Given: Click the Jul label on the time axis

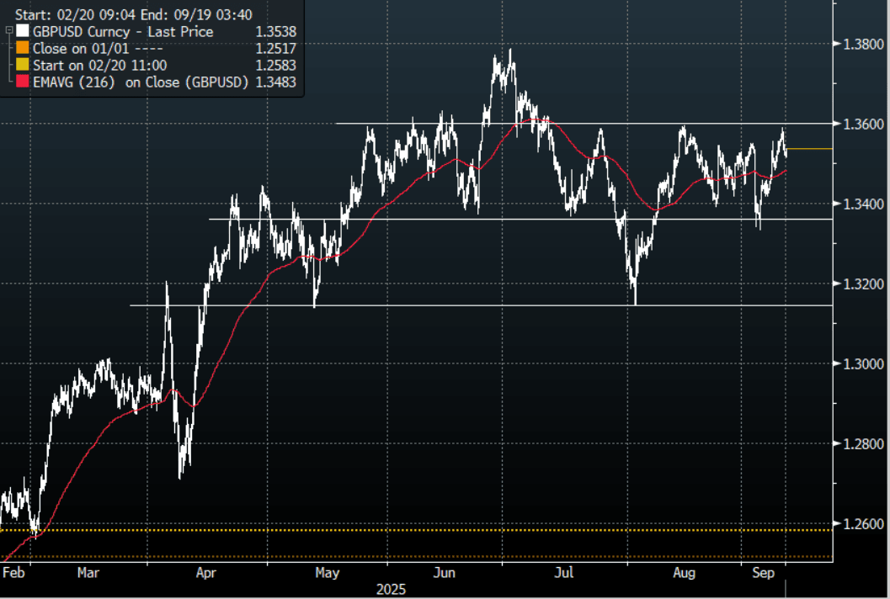Looking at the screenshot, I should point(563,572).
